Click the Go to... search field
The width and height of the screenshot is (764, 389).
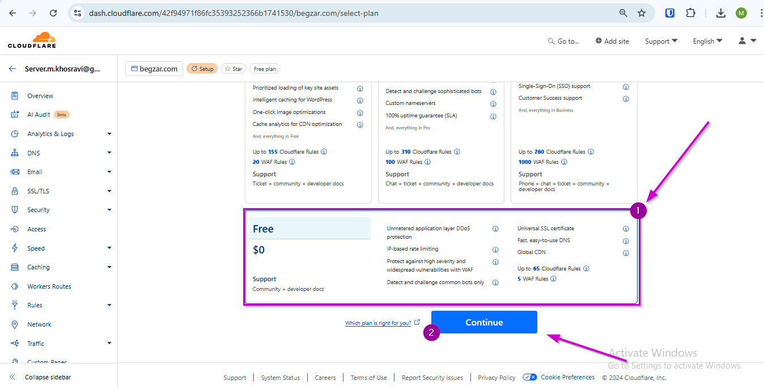[x=563, y=41]
